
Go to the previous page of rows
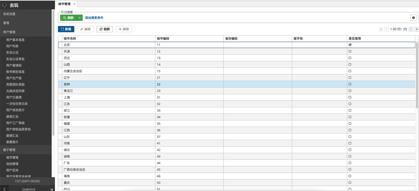tap(387, 29)
